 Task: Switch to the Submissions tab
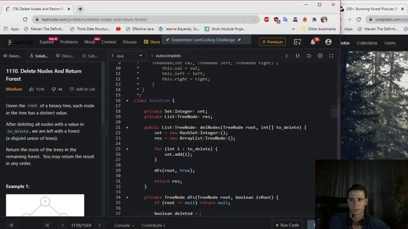coord(90,56)
